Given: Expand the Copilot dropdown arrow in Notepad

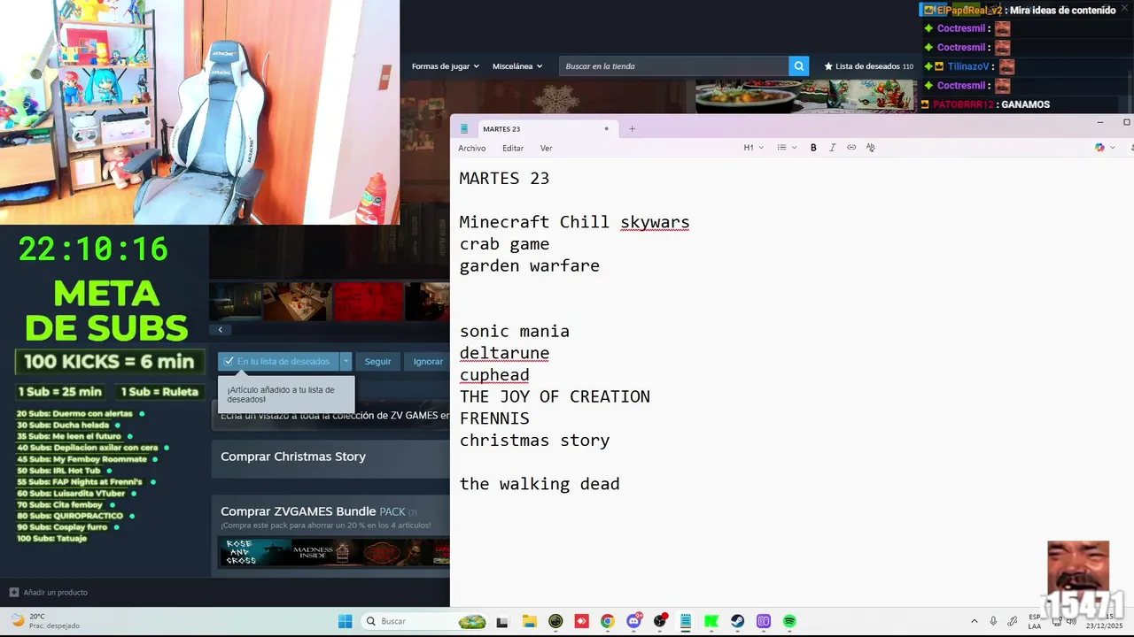Looking at the screenshot, I should pyautogui.click(x=1113, y=148).
